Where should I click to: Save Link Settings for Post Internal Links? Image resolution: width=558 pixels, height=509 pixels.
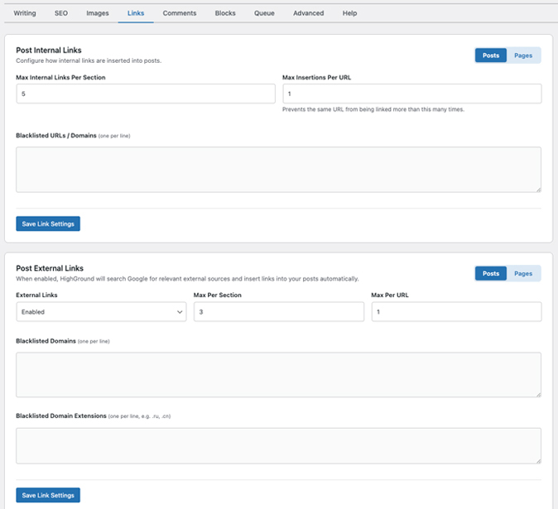[x=48, y=223]
